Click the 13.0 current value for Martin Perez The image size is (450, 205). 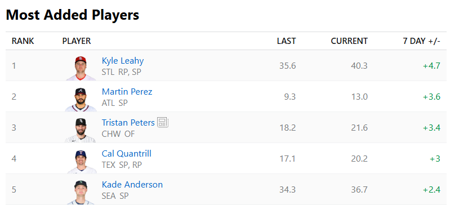(359, 97)
